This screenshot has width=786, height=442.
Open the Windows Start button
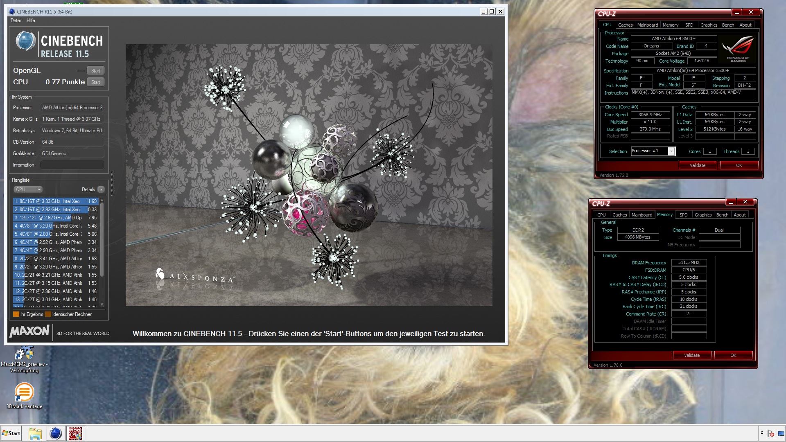click(x=11, y=433)
